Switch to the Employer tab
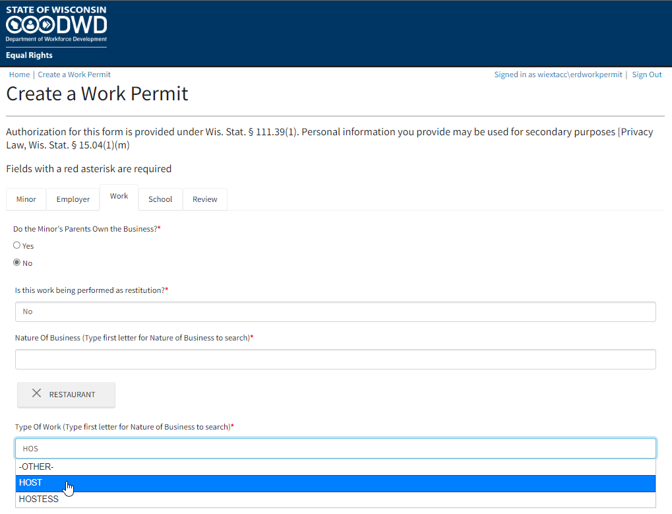 pos(73,199)
